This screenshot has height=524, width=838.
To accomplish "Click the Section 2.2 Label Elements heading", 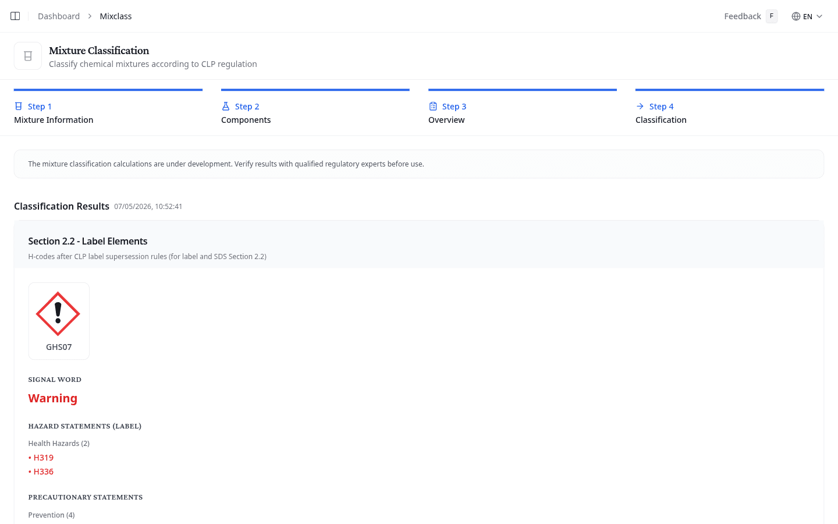I will [x=88, y=241].
